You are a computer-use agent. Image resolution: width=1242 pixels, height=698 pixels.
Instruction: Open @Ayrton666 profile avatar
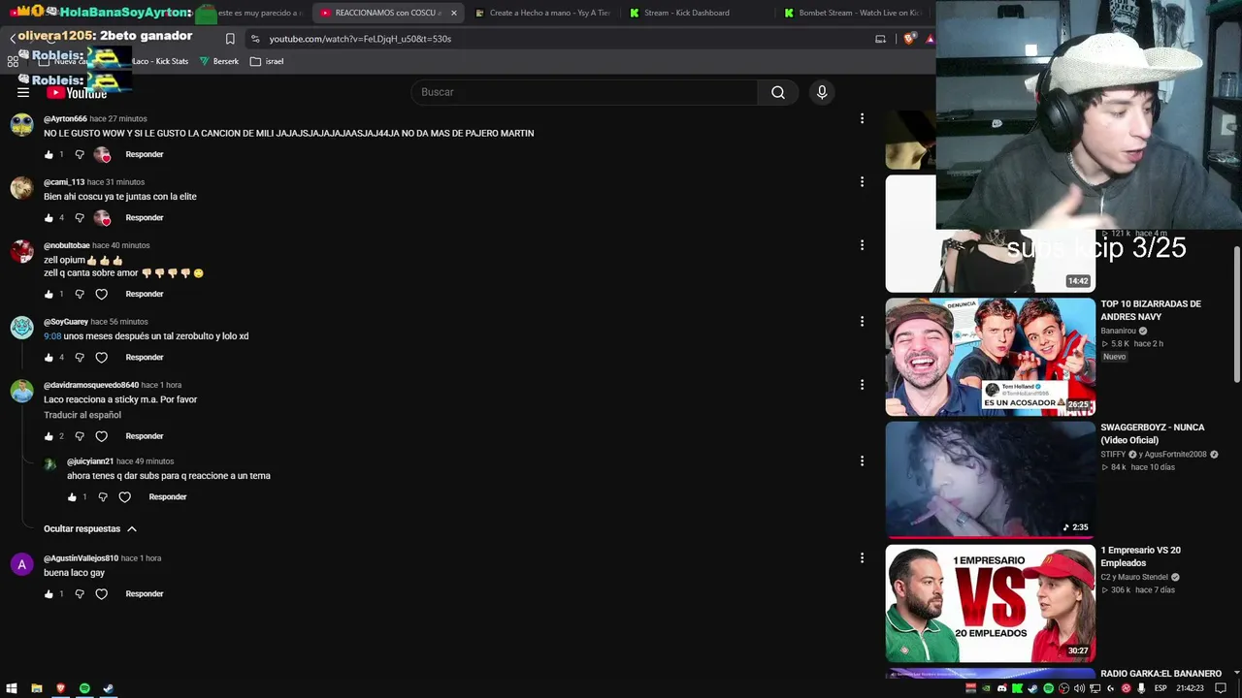[21, 125]
